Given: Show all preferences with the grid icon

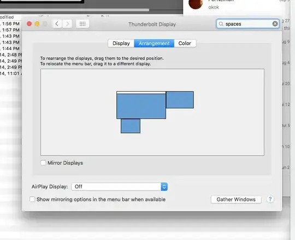Looking at the screenshot, I should point(82,24).
